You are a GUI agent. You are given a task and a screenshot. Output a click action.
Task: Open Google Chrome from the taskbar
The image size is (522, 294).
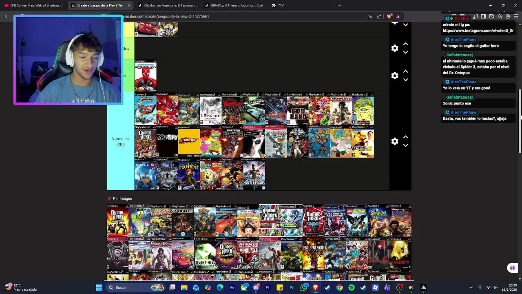(339, 287)
